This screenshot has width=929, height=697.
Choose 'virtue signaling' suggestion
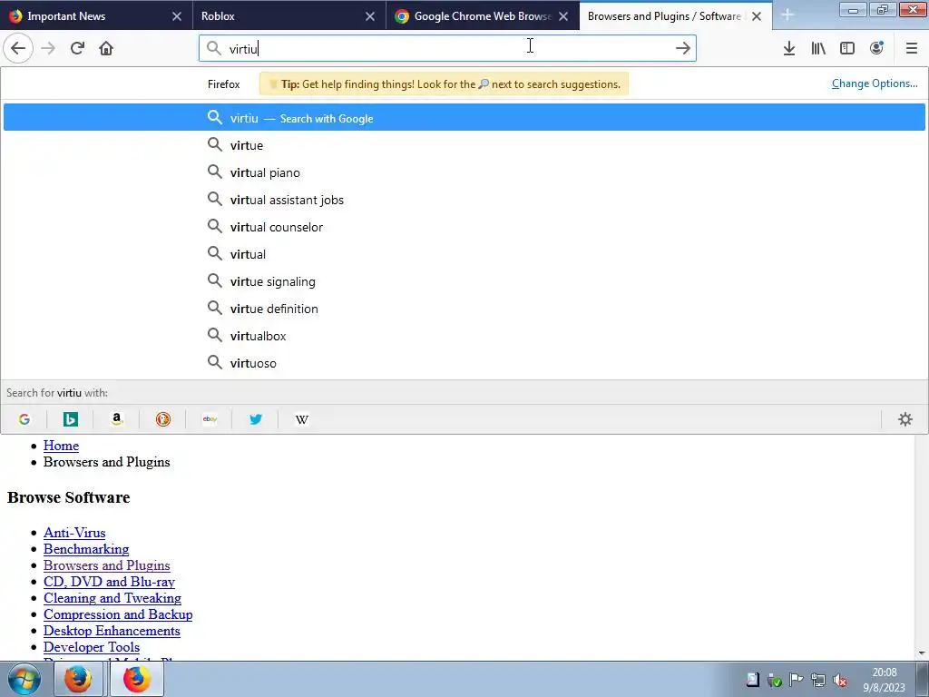click(464, 281)
